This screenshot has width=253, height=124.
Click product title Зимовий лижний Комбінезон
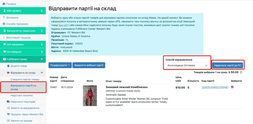point(126,87)
